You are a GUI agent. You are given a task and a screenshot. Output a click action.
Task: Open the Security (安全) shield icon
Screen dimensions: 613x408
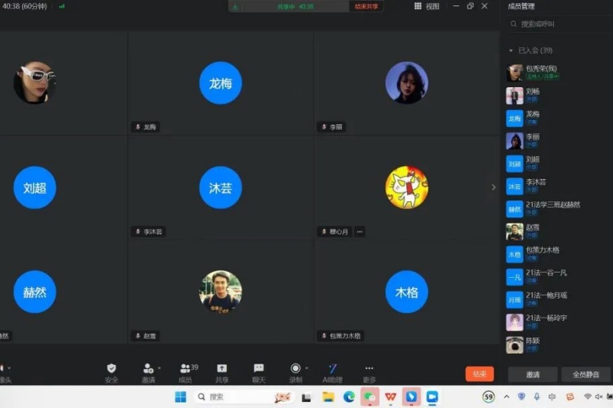pyautogui.click(x=111, y=369)
